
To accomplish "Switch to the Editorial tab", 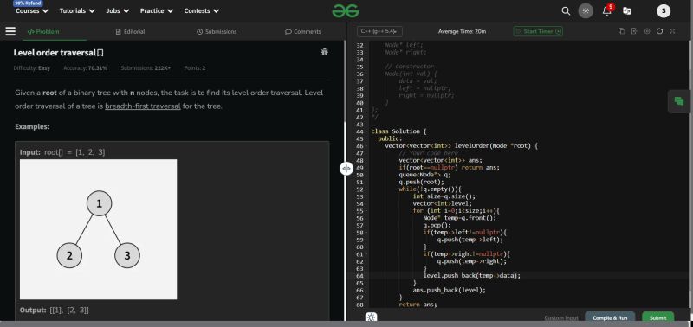I will pos(131,32).
